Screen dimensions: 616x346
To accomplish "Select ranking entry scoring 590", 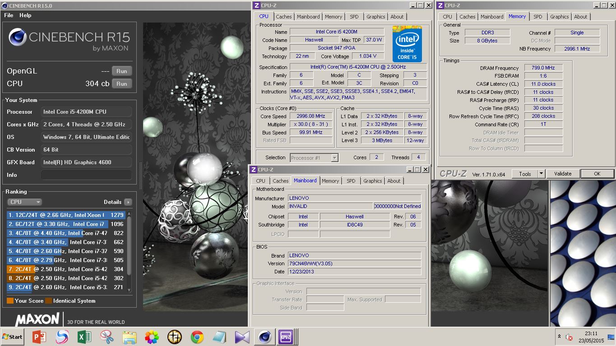I will coord(66,251).
